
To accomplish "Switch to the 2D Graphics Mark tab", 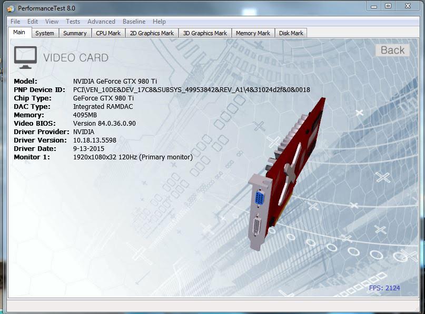I will coord(152,33).
